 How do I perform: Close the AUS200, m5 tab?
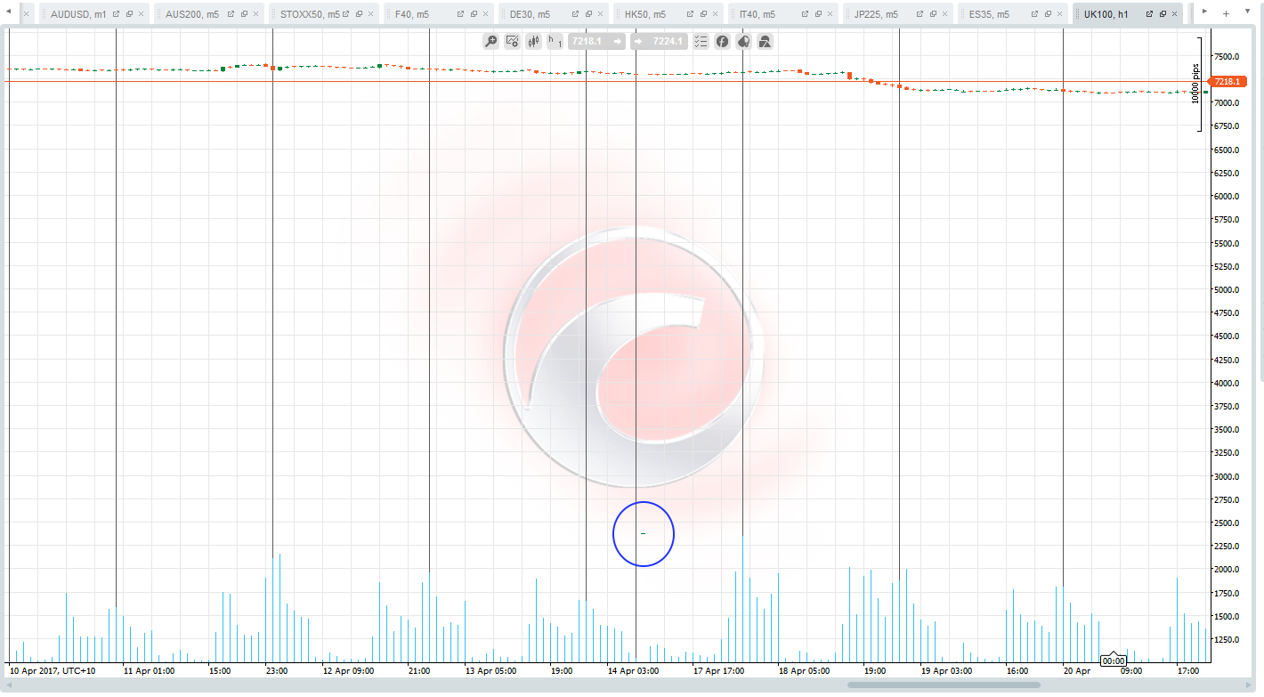coord(255,14)
